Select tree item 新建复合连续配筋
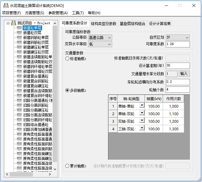The image size is (202, 182). tap(37, 91)
